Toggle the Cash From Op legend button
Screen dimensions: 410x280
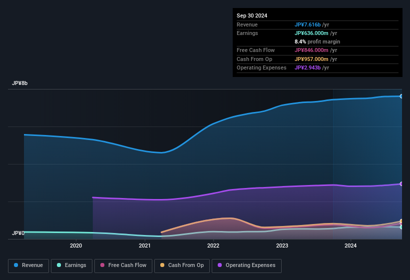coord(182,265)
